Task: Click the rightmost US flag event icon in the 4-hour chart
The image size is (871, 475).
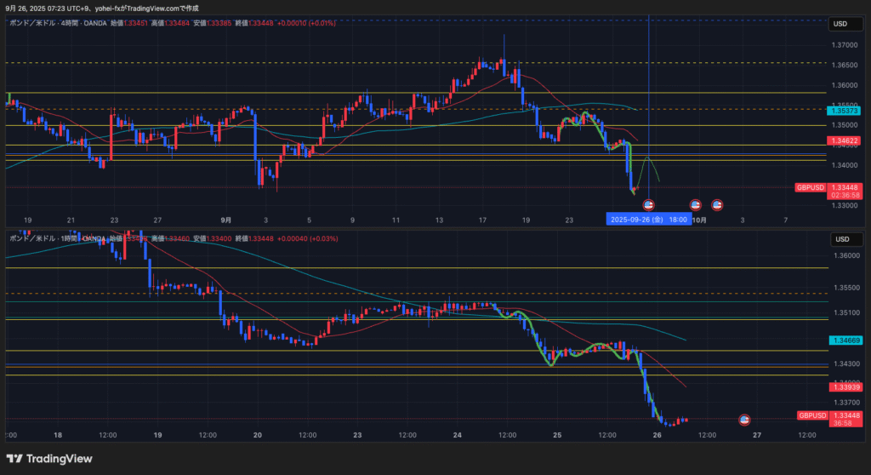Action: pos(717,204)
